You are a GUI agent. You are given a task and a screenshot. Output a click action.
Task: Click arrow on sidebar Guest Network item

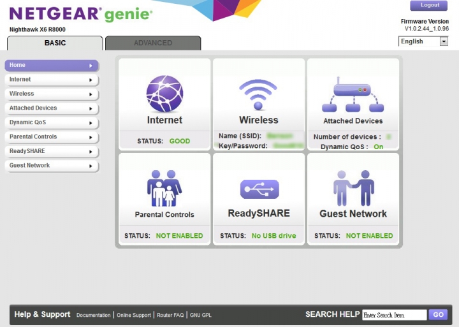(x=91, y=166)
